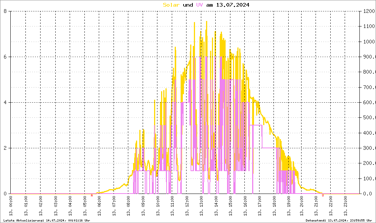
Task: Click the time label "13. 11:00"
Action: click(x=172, y=206)
